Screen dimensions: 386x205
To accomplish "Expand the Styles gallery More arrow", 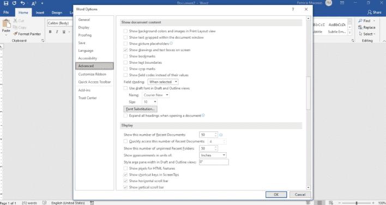I will tap(350, 33).
